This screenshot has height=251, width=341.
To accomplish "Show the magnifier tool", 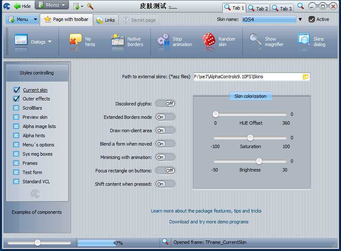I will (x=255, y=40).
